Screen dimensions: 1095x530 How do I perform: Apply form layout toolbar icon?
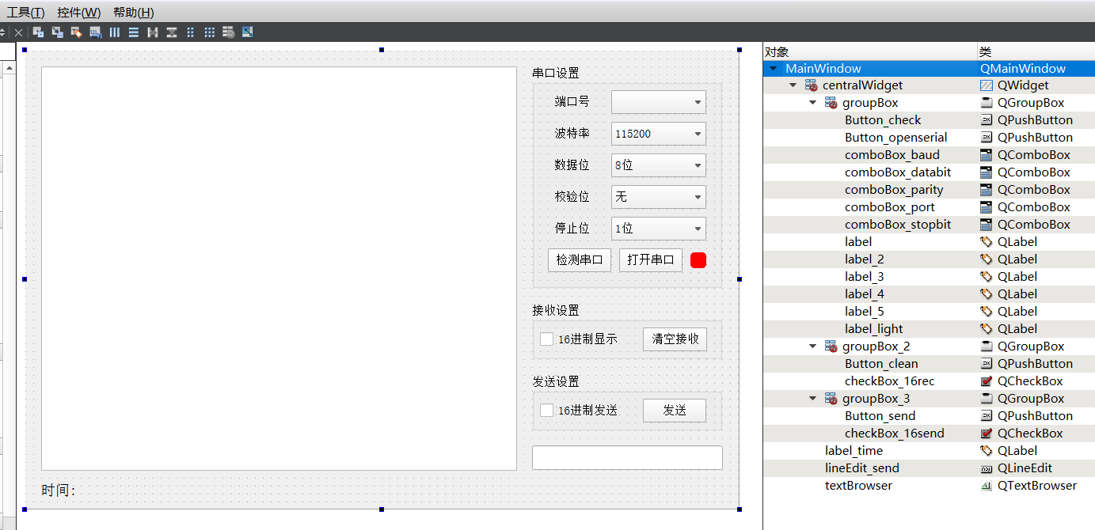[191, 32]
